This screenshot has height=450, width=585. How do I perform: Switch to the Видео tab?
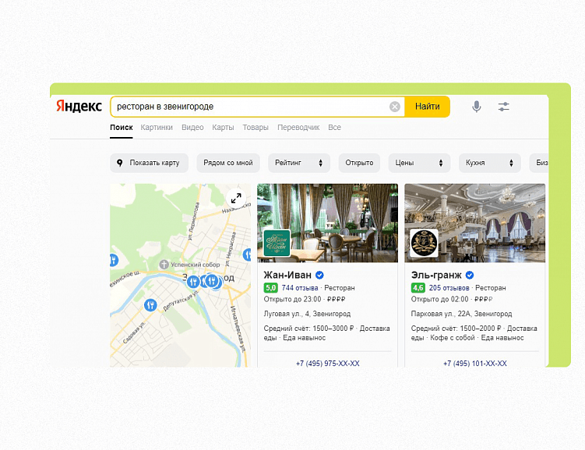point(192,128)
